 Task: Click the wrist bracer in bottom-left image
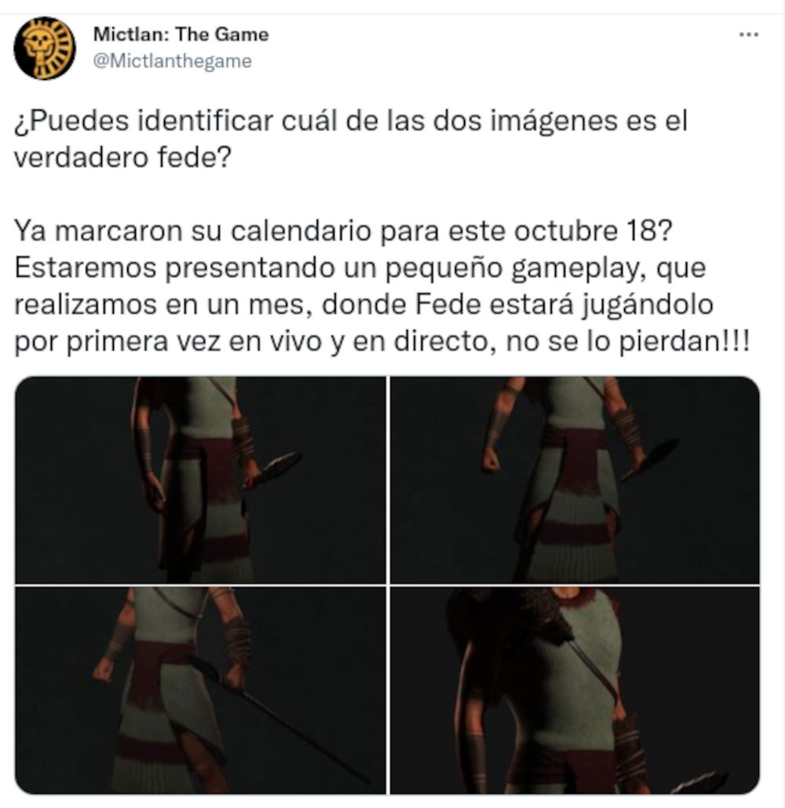point(236,641)
